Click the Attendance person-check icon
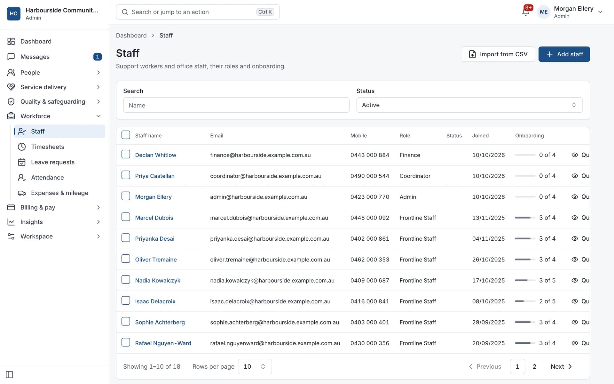Viewport: 614px width, 384px height. pos(22,178)
